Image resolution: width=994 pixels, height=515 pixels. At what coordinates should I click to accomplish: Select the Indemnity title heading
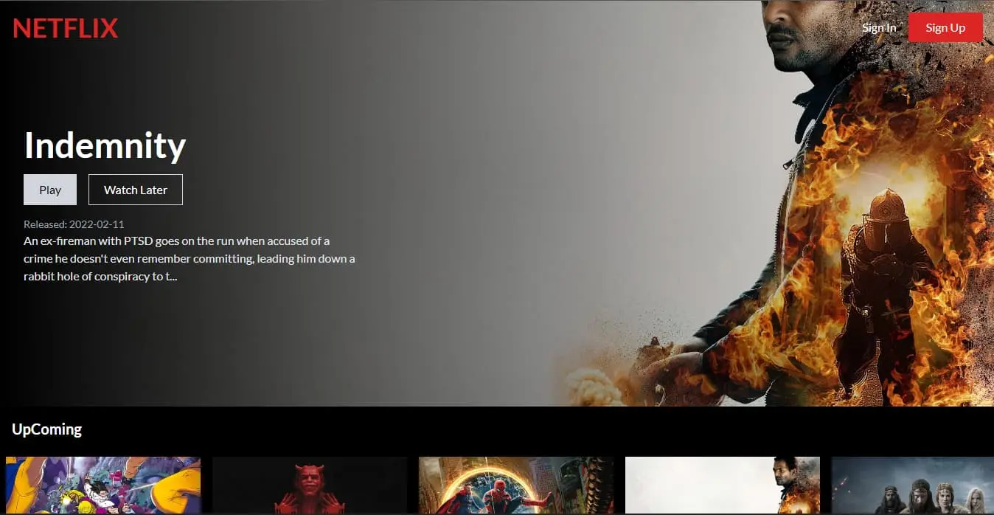pyautogui.click(x=105, y=145)
